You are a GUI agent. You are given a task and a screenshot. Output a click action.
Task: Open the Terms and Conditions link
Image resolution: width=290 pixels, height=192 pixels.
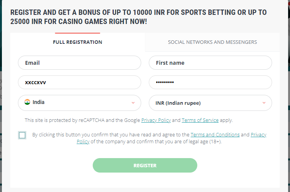point(215,135)
